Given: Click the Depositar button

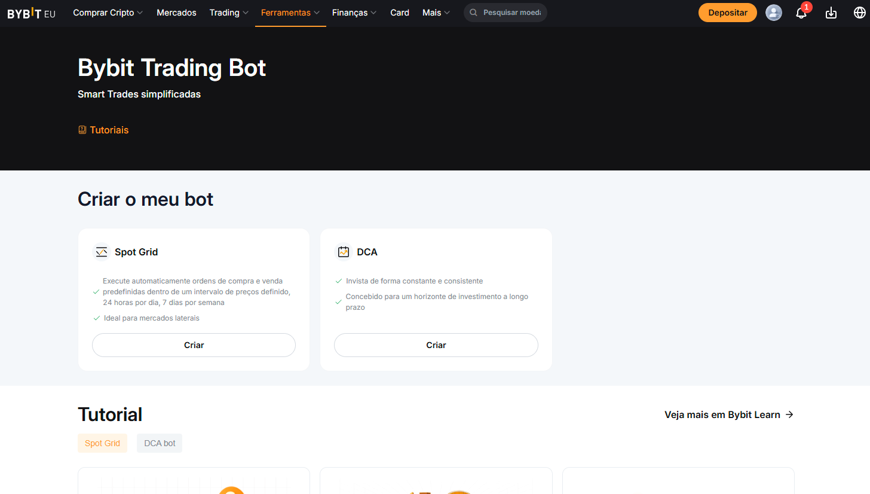Looking at the screenshot, I should coord(728,13).
